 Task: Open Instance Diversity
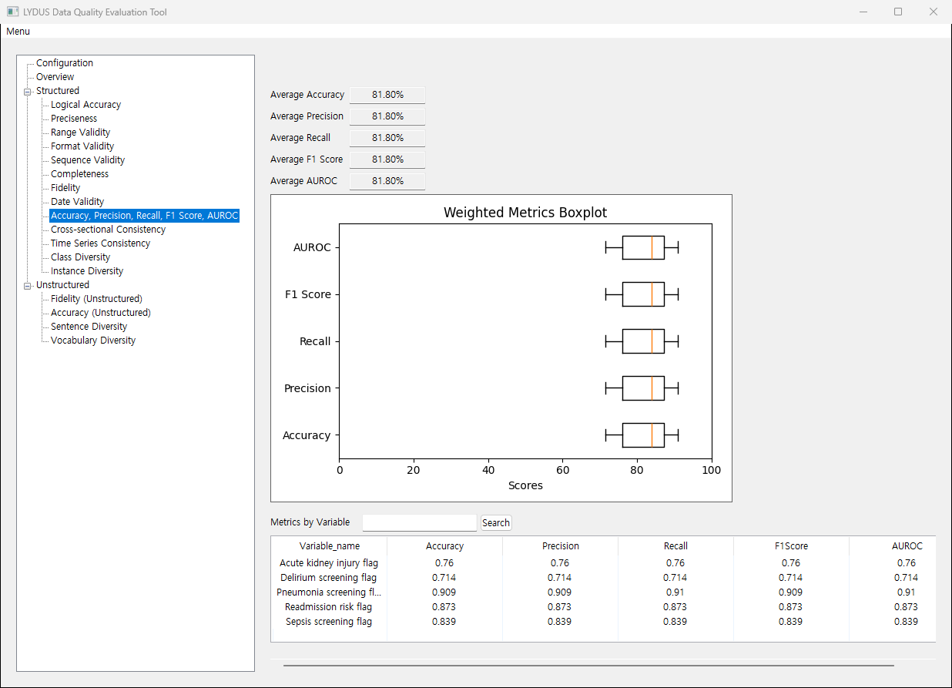click(x=87, y=271)
